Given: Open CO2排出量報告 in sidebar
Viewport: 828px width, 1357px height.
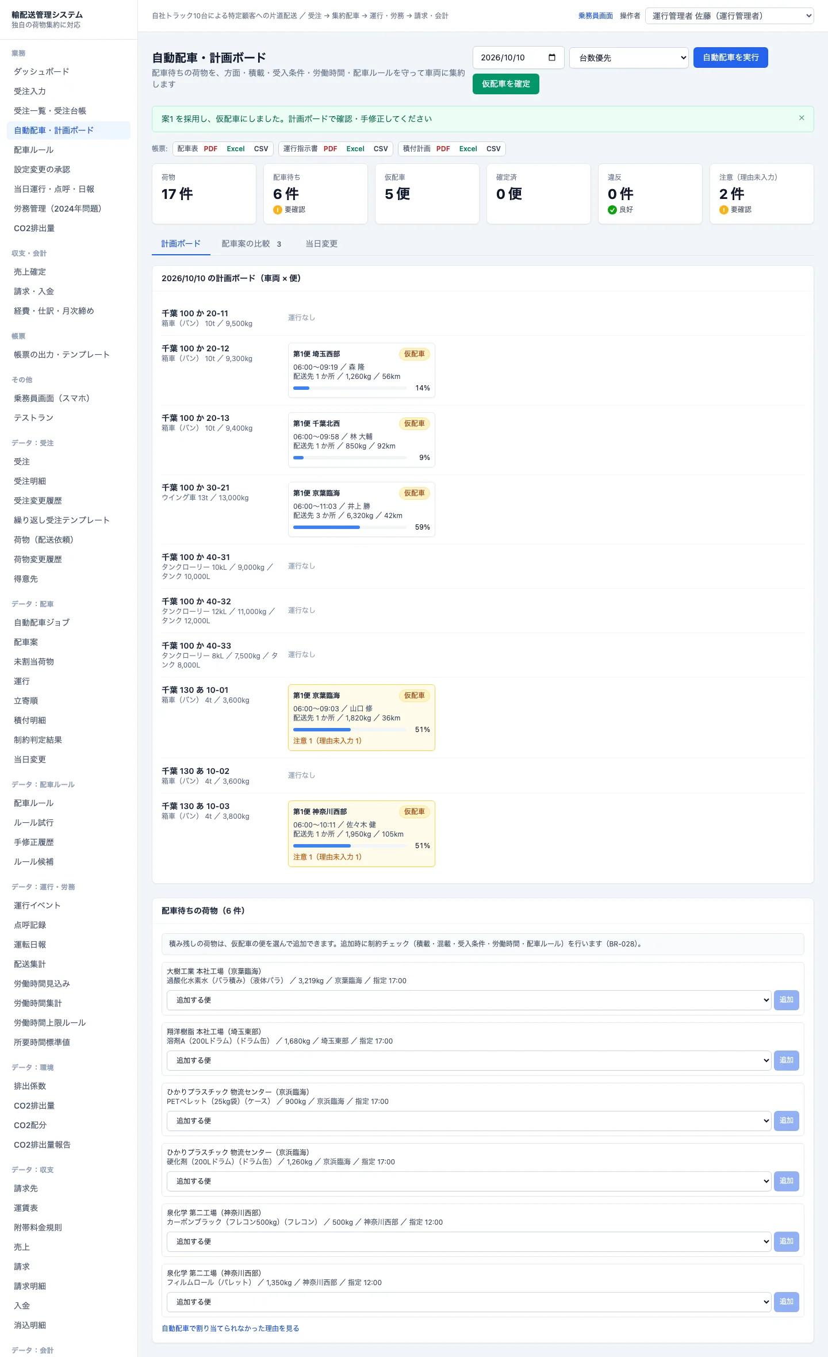Looking at the screenshot, I should point(68,1145).
